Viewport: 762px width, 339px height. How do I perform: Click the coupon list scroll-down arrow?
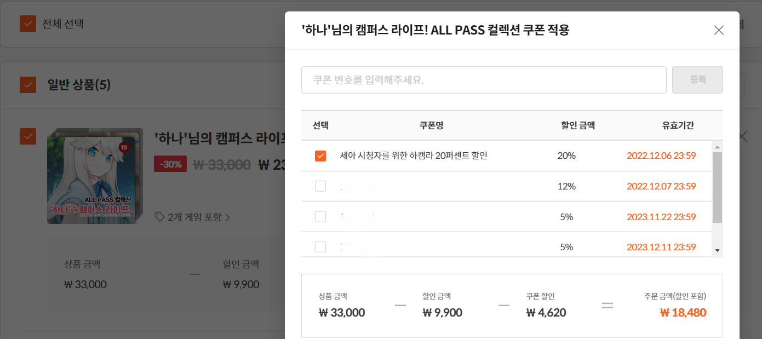[717, 250]
